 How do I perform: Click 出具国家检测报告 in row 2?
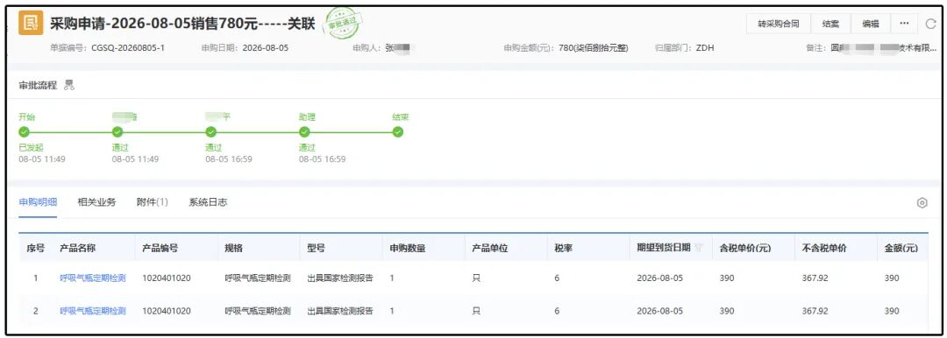340,311
